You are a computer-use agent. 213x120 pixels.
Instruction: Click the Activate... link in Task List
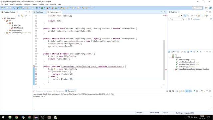pos(197,19)
